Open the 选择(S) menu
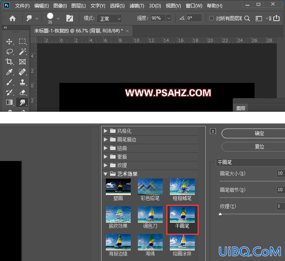 (x=117, y=6)
